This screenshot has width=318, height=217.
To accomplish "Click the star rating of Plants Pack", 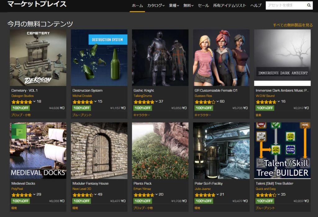I will click(144, 195).
